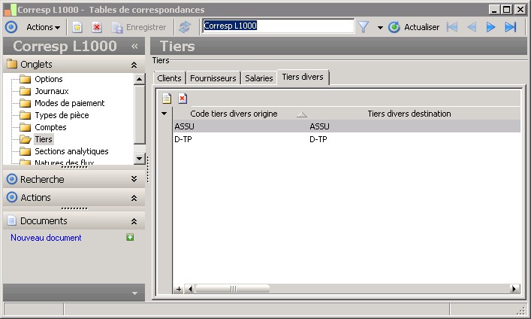The image size is (531, 319).
Task: Click the delete row grid icon
Action: coord(183,99)
